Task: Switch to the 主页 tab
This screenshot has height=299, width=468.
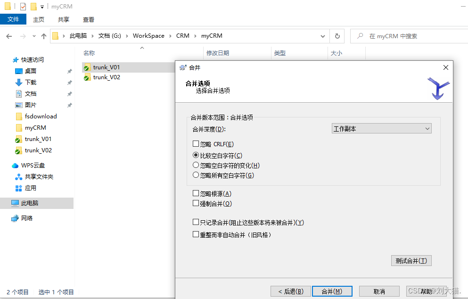Action: pyautogui.click(x=39, y=19)
